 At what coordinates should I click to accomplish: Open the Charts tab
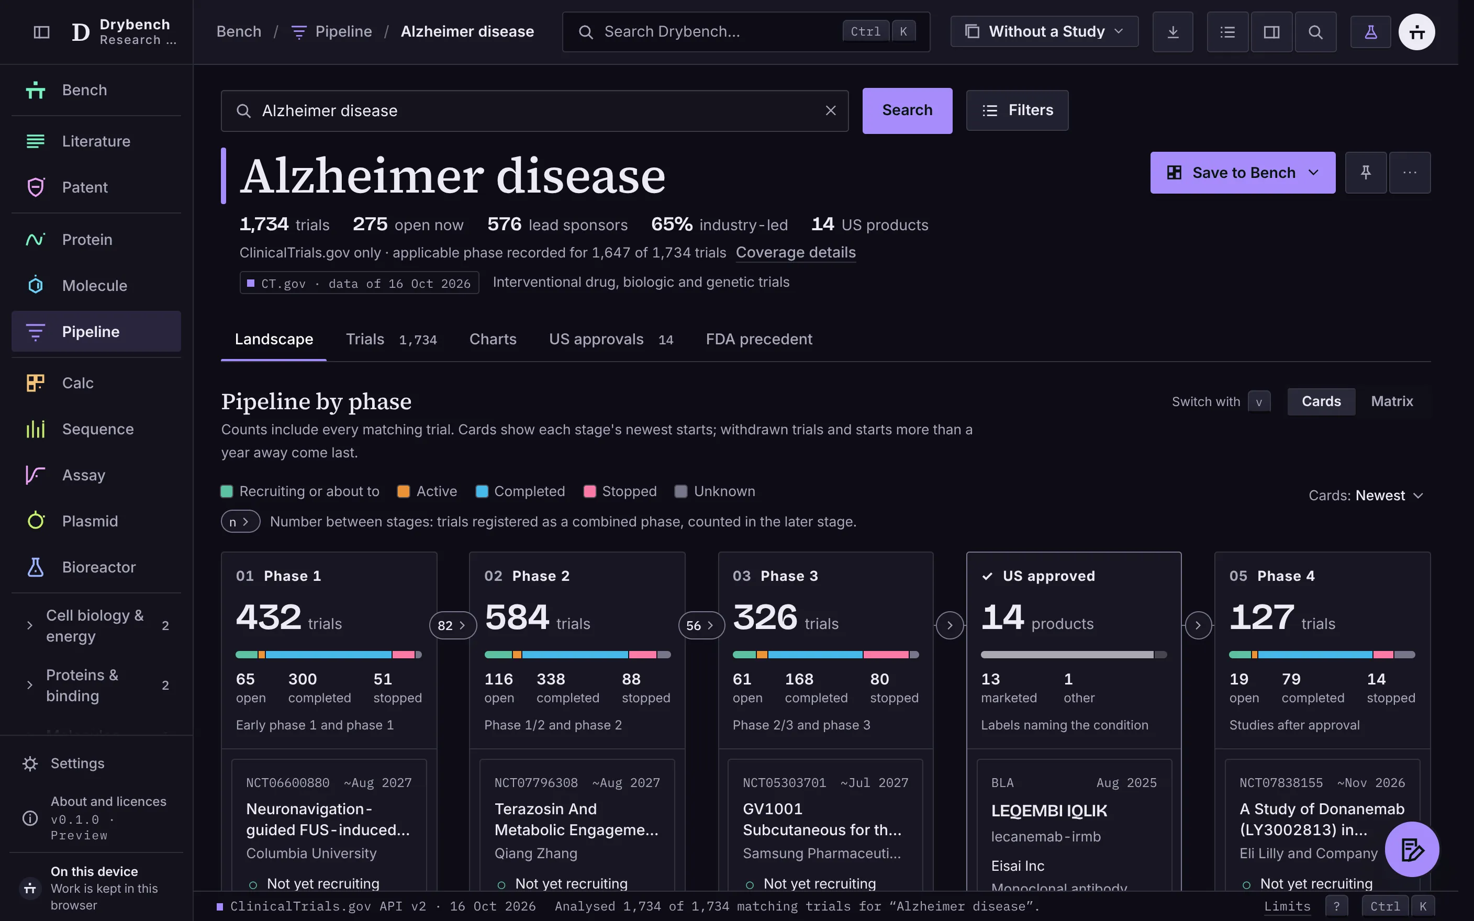(493, 339)
